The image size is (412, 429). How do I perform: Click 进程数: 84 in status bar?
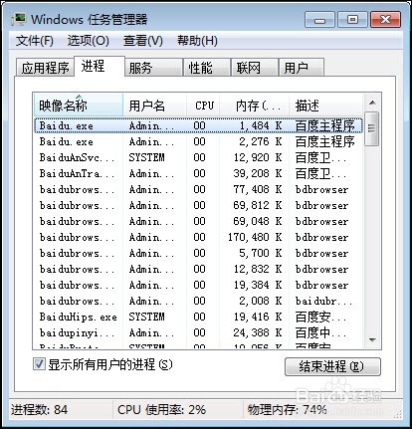pos(39,409)
